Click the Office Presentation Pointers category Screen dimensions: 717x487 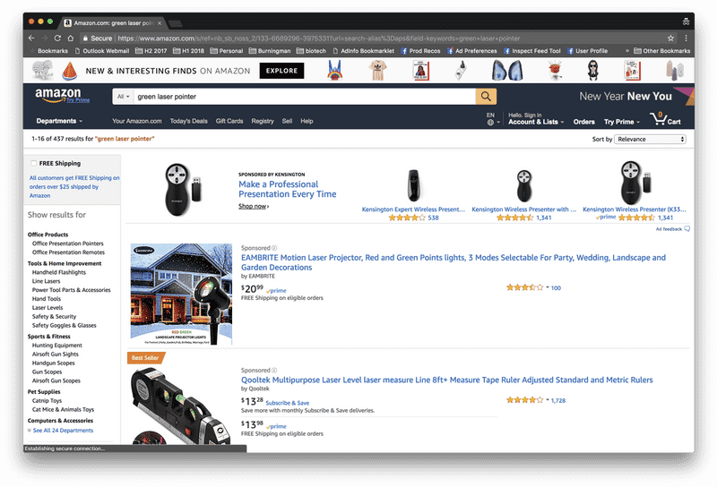[68, 243]
